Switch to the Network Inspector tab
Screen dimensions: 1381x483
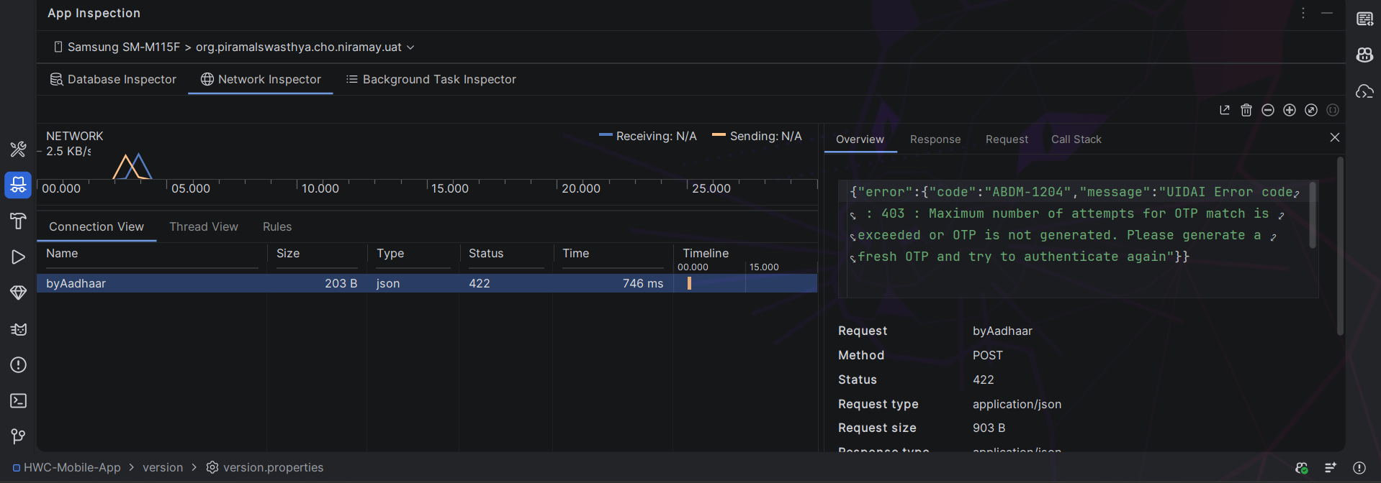point(261,79)
